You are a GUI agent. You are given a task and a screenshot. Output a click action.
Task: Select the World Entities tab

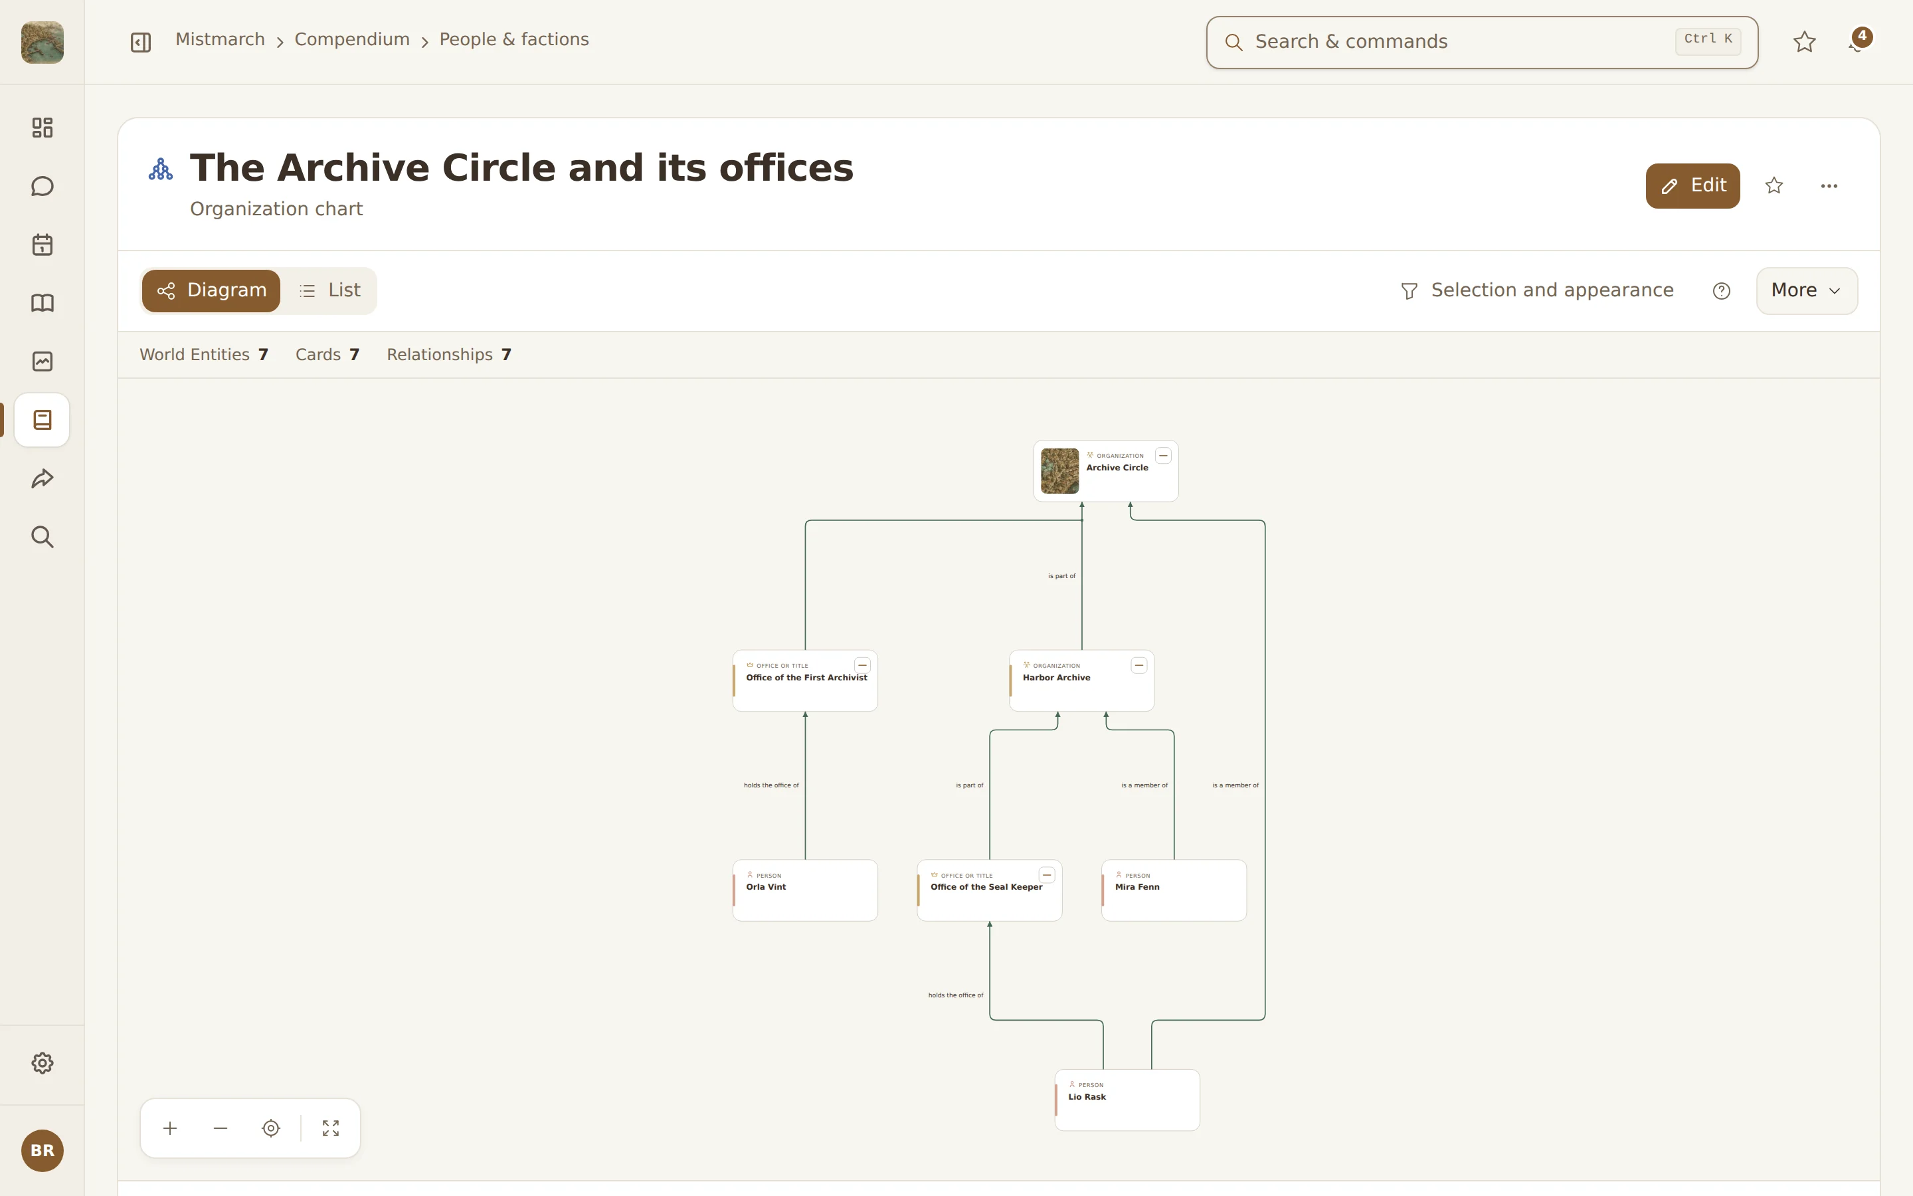click(204, 354)
